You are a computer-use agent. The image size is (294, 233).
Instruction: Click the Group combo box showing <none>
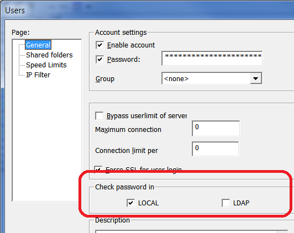point(212,78)
